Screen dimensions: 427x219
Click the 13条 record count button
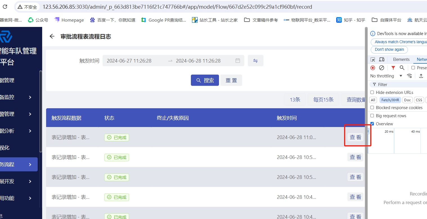click(x=295, y=100)
